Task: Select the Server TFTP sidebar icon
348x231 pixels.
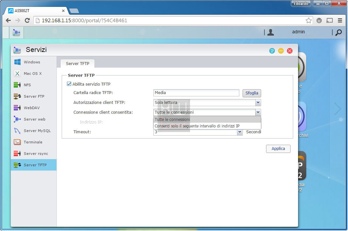Action: click(x=17, y=165)
